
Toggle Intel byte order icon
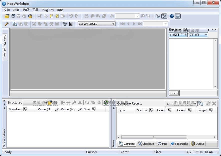coord(178,16)
